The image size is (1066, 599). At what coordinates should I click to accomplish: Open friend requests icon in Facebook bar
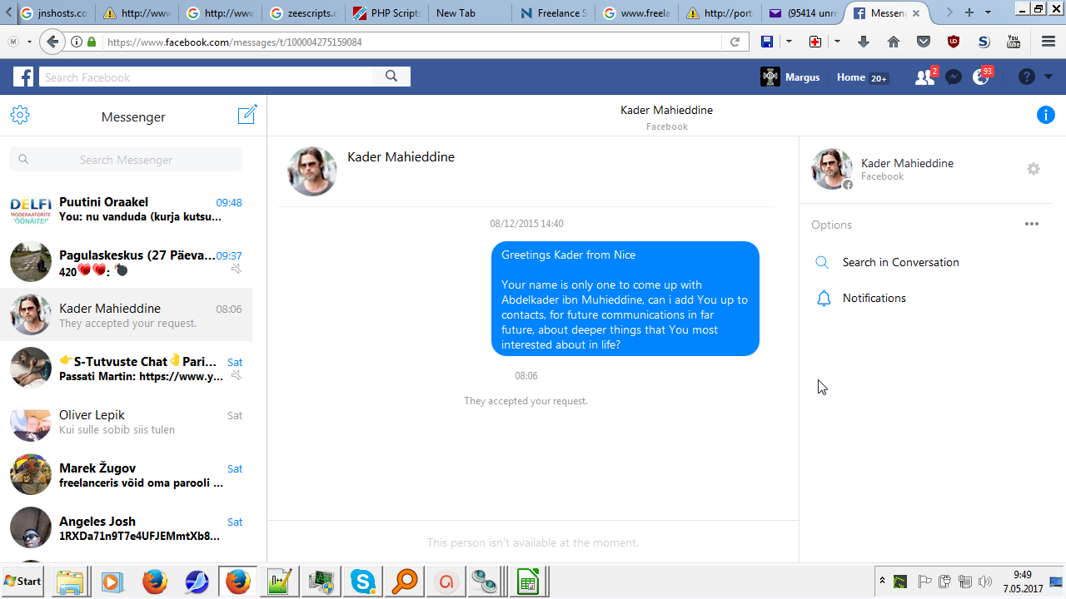point(925,77)
